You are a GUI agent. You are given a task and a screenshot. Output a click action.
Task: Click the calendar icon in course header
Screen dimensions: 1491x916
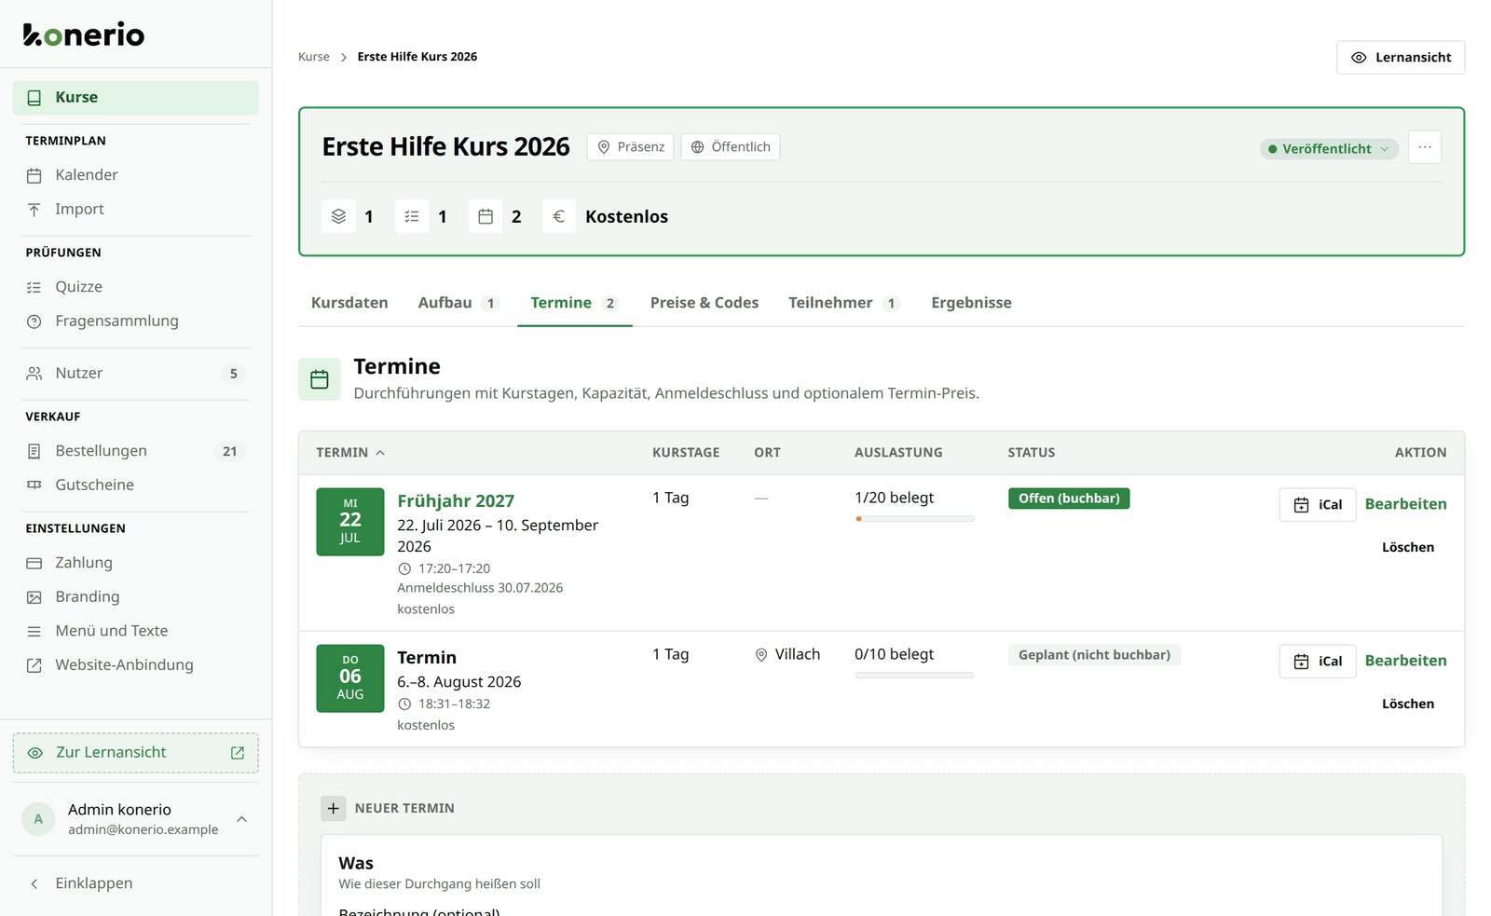click(x=486, y=216)
